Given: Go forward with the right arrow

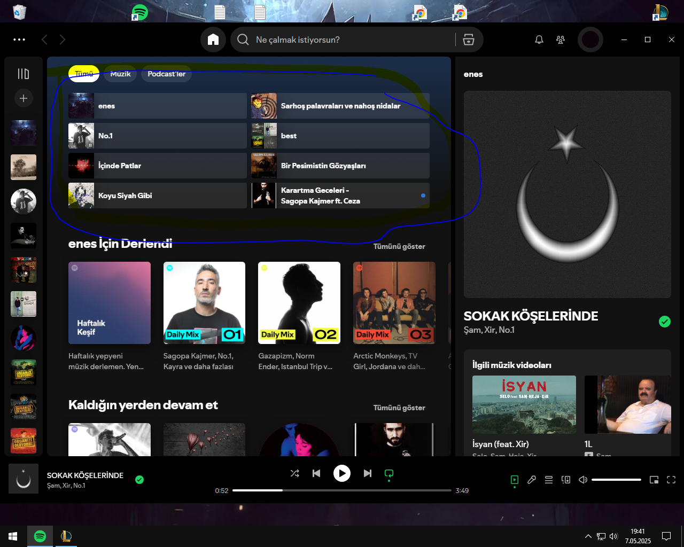Looking at the screenshot, I should coord(63,40).
